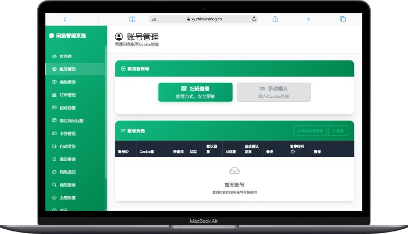Image resolution: width=408 pixels, height=234 pixels.
Task: Click the 账号管理 page heading
Action: click(143, 37)
